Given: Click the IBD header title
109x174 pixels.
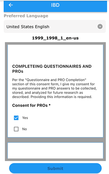Looking at the screenshot, I should (55, 5).
